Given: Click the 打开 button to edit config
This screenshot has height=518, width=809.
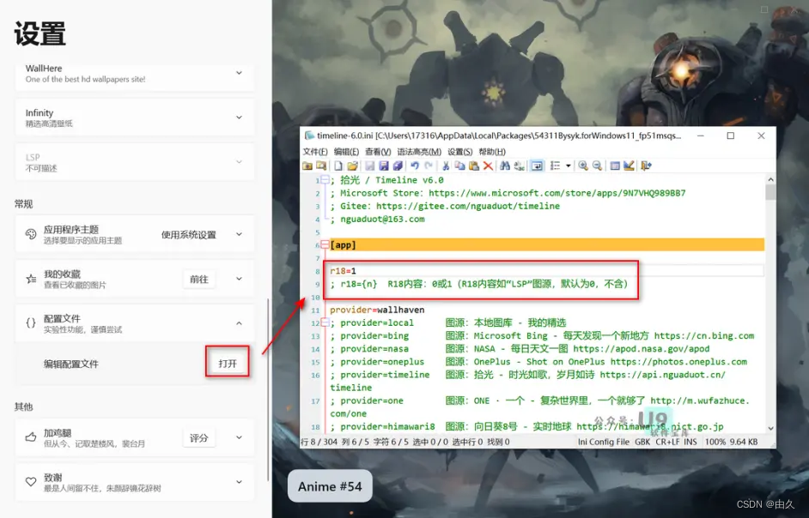Looking at the screenshot, I should coord(226,362).
